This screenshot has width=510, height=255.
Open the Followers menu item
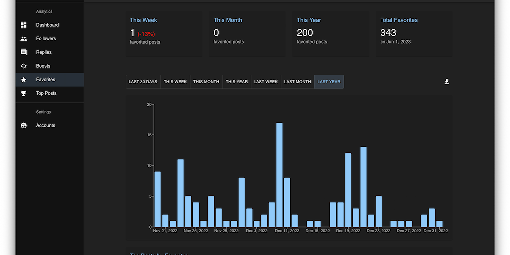(46, 39)
